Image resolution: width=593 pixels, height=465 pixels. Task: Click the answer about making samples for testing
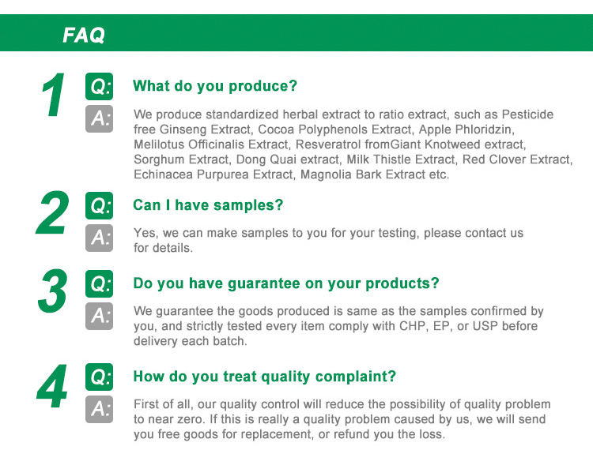(328, 240)
